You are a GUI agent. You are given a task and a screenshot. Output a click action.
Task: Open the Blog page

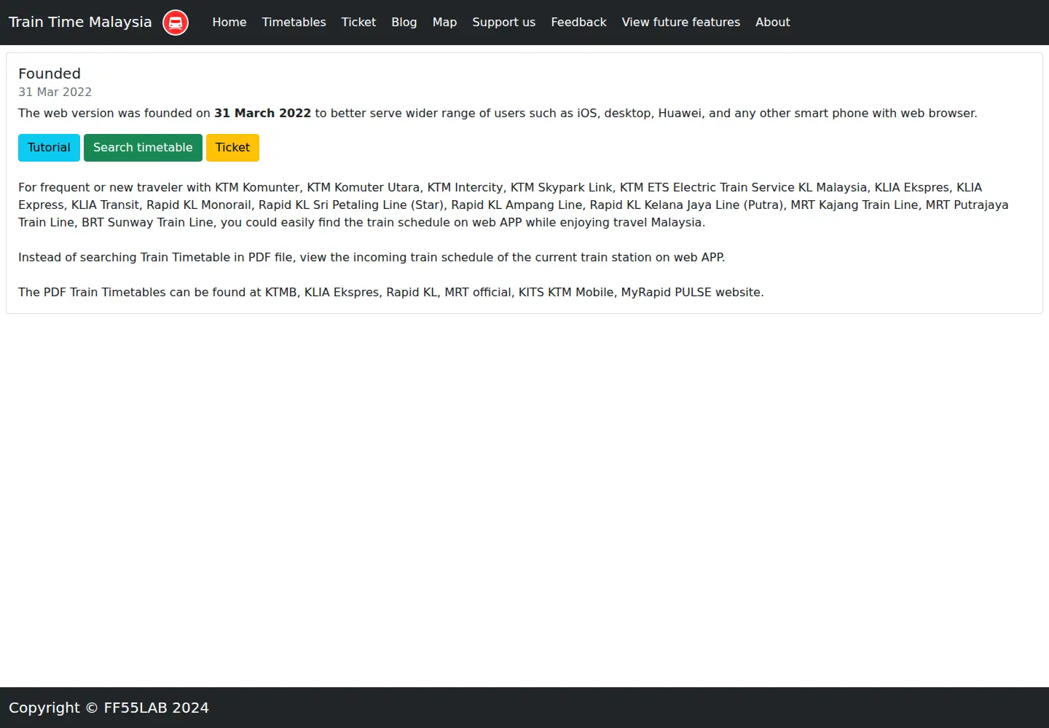[x=404, y=23]
